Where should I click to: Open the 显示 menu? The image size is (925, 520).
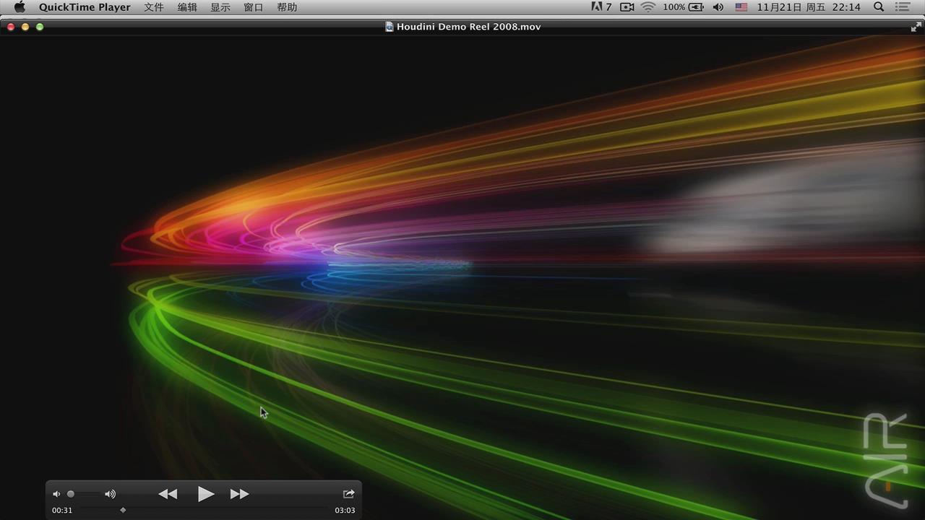(x=220, y=7)
